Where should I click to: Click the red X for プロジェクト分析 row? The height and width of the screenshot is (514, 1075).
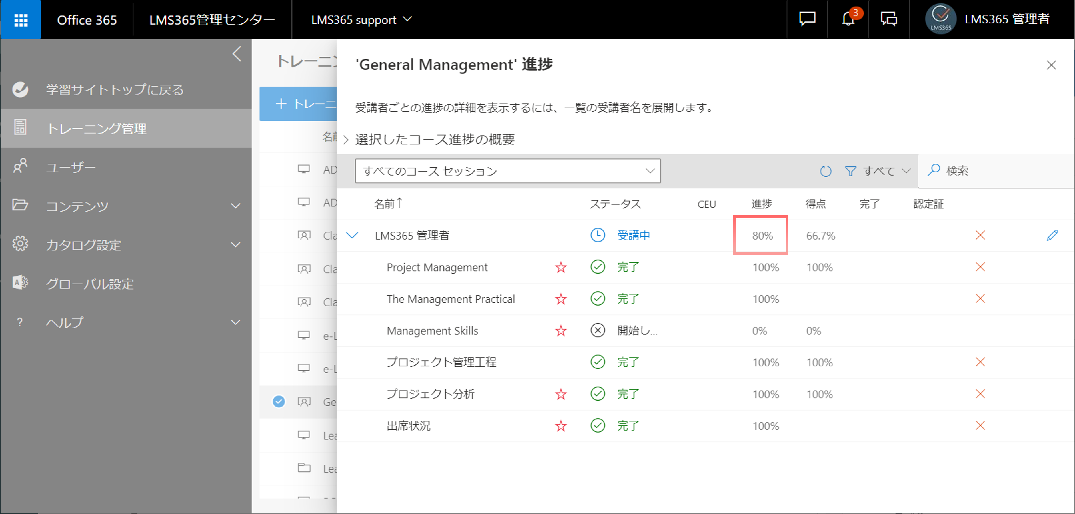tap(980, 394)
